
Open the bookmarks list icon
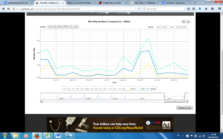[x=194, y=9]
